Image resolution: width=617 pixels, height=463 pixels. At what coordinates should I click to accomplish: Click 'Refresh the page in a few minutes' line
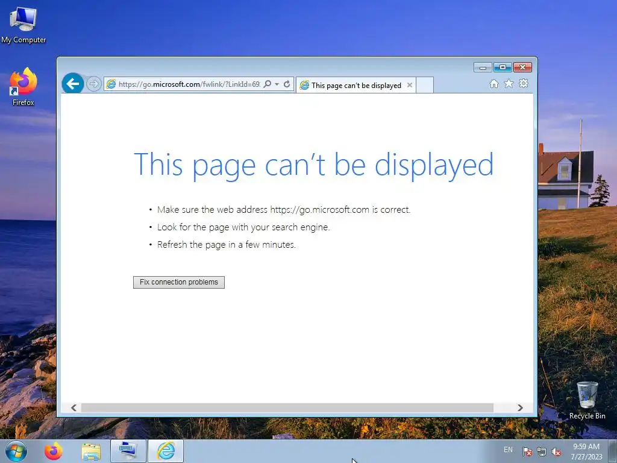coord(227,245)
